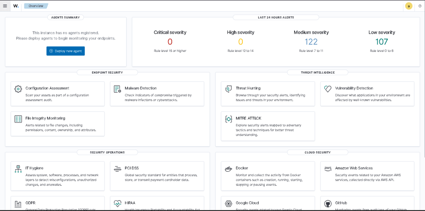This screenshot has height=211, width=425.
Task: Open the hamburger navigation menu
Action: (5, 6)
